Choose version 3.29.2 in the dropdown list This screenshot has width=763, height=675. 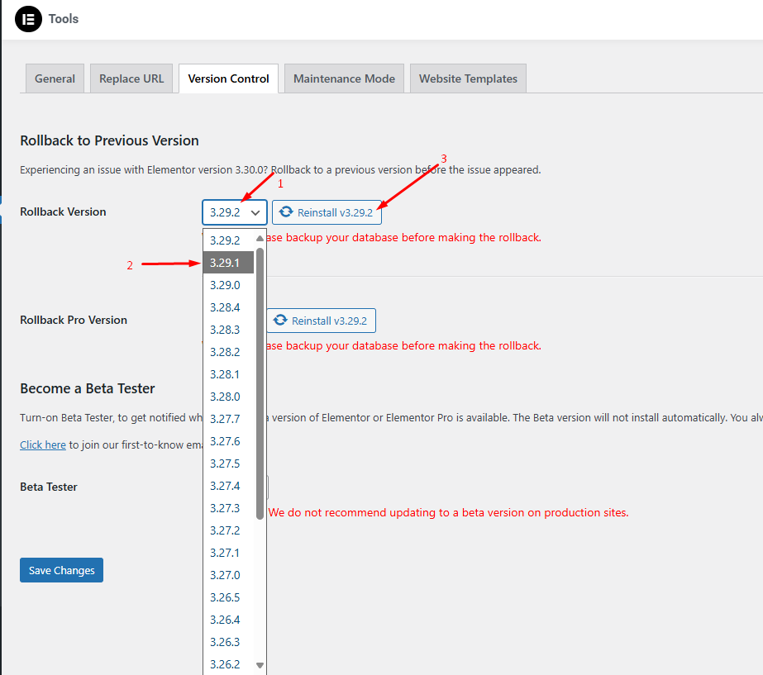(229, 240)
